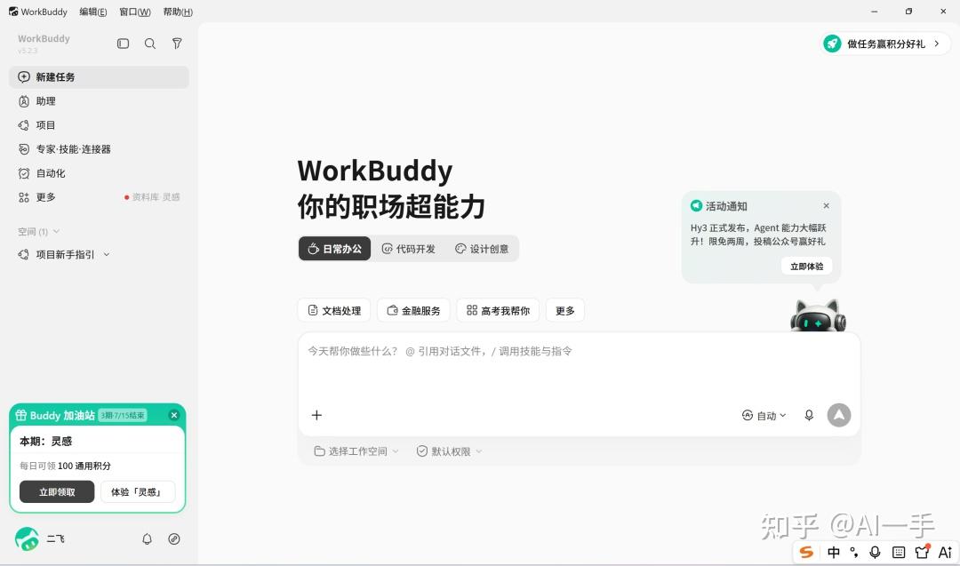
Task: Click 体验「灵感」 button
Action: pos(138,492)
